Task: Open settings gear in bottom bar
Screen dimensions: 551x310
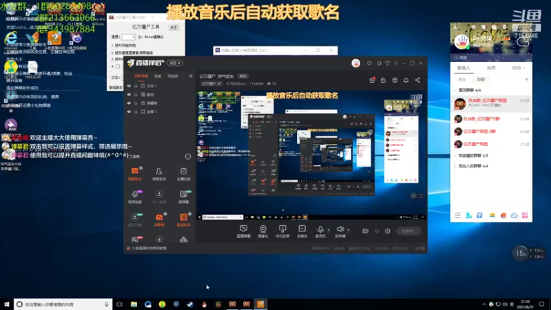Action: pos(388,231)
